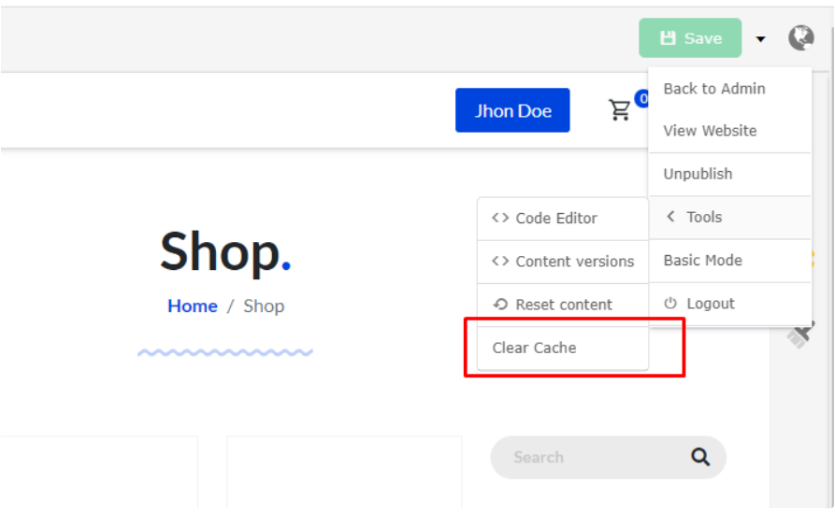Select View Website menu option
The height and width of the screenshot is (512, 835).
click(710, 131)
